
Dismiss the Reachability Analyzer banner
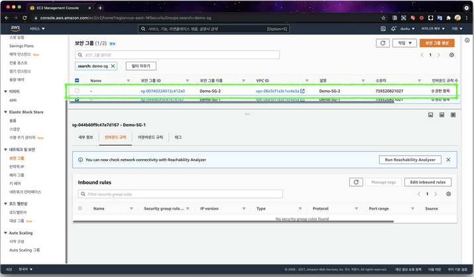pyautogui.click(x=448, y=160)
